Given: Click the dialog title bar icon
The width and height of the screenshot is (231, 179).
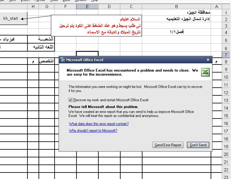Looking at the screenshot, I should pos(63,60).
